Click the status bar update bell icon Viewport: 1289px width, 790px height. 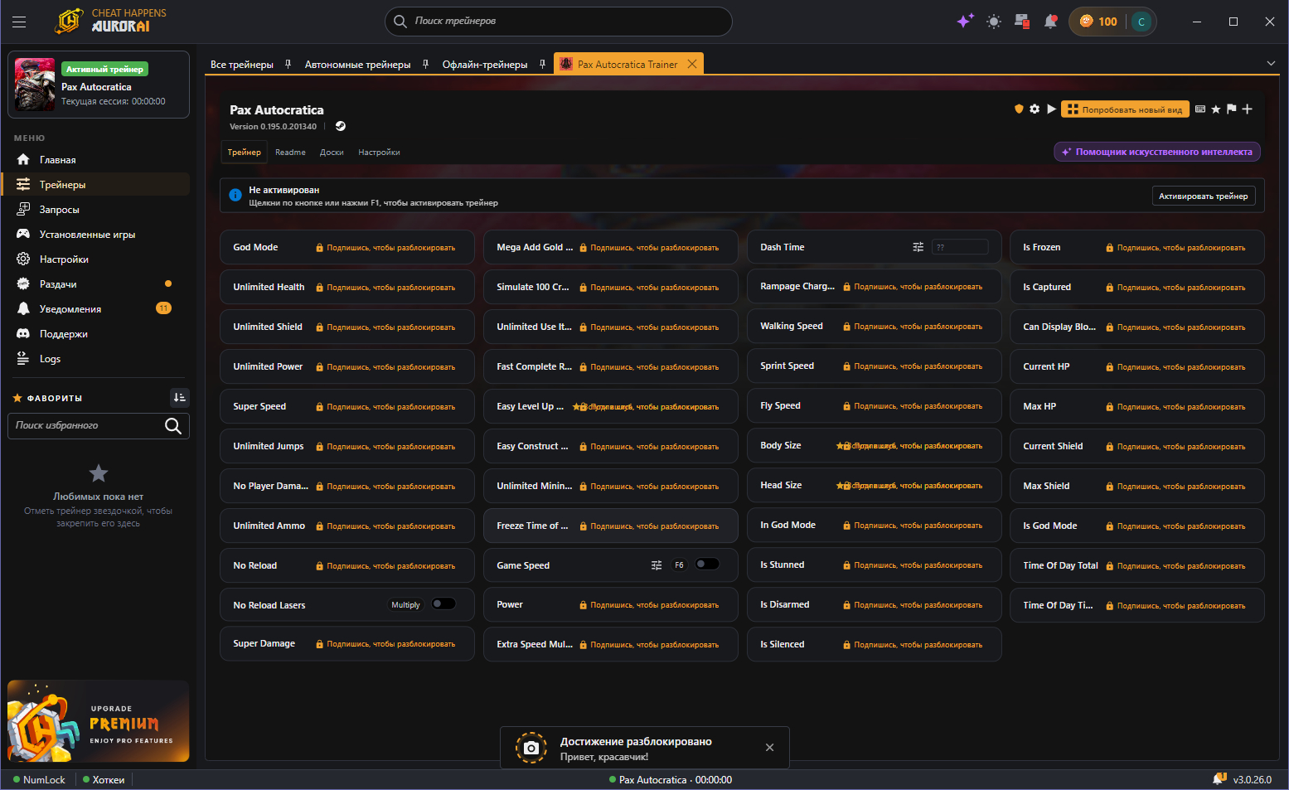coord(1219,779)
